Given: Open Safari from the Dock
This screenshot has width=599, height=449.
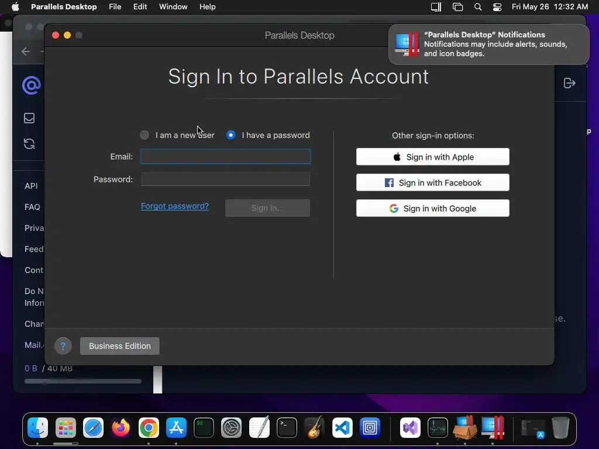Looking at the screenshot, I should point(93,427).
